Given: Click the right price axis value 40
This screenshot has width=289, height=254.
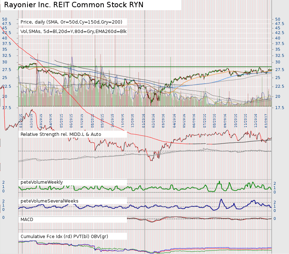Looking at the screenshot, I should [x=277, y=38].
